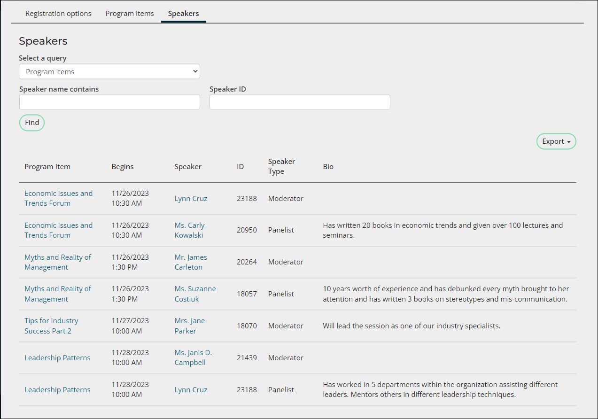Viewport: 598px width, 419px height.
Task: Open Leadership Patterns link in the Panelist row
Action: point(57,389)
